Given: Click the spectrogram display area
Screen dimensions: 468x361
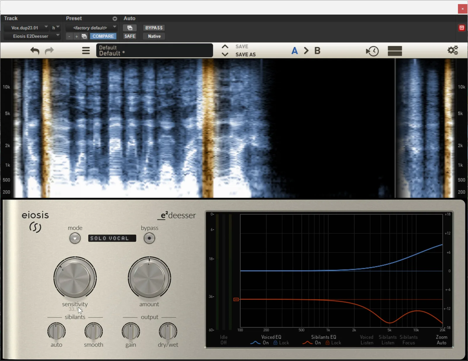Looking at the screenshot, I should 234,128.
